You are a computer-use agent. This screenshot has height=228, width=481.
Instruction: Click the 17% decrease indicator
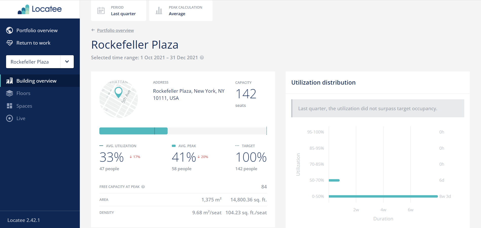coord(135,157)
